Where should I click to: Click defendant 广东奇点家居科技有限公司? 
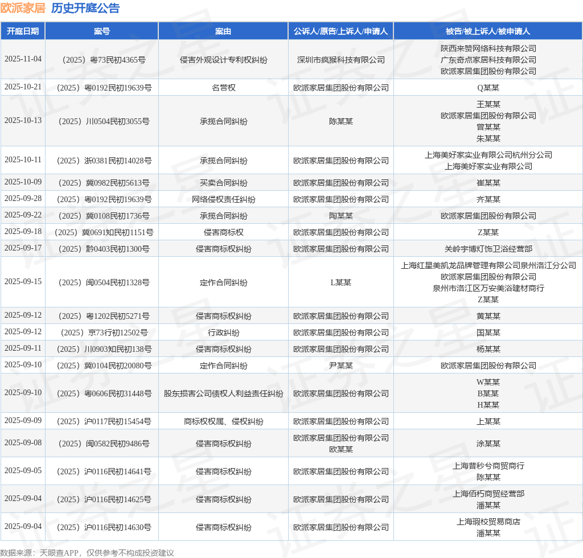(x=488, y=60)
